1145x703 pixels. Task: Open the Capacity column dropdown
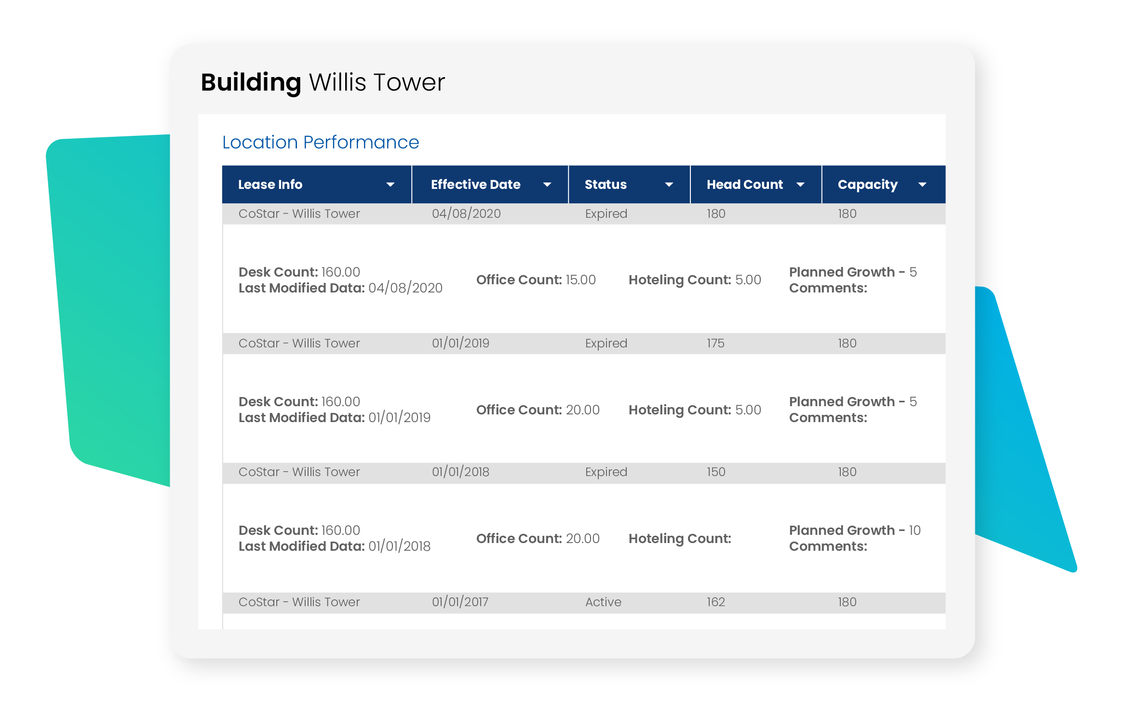point(922,184)
